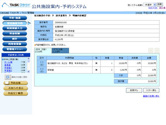Open the 管理者メニュー
This screenshot has width=166, height=125.
15,49
